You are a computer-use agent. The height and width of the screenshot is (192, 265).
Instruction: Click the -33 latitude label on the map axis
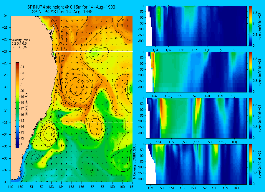point(5,123)
